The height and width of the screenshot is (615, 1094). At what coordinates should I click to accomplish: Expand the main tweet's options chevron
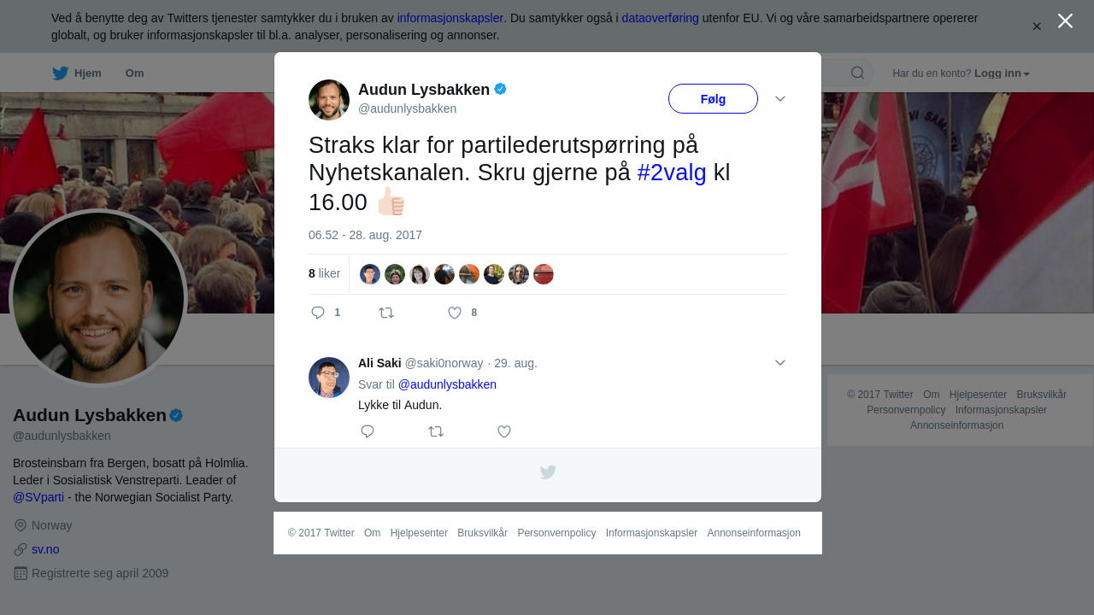780,99
